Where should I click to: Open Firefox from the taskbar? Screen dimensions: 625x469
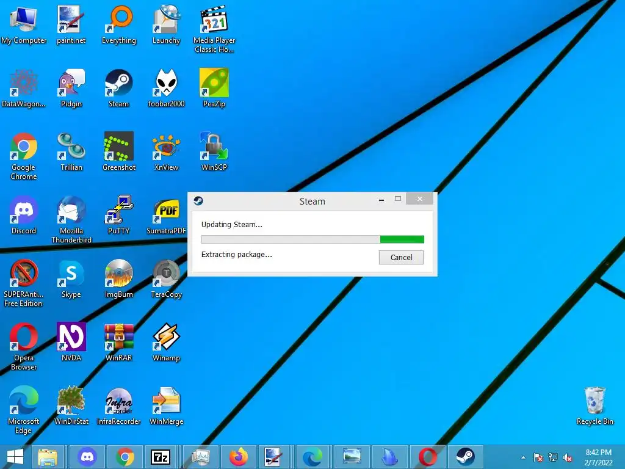[x=239, y=457]
